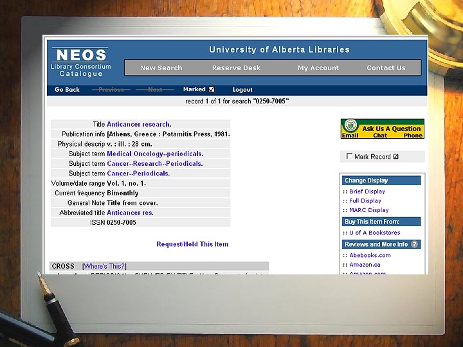Click Email in Ask Us banner
The height and width of the screenshot is (347, 463).
point(350,136)
